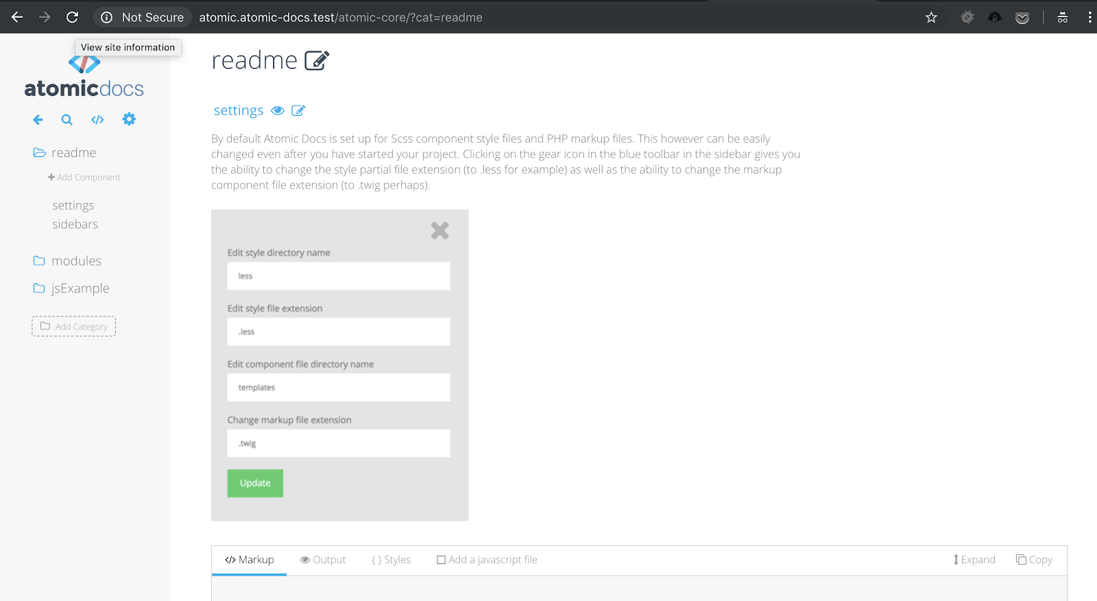
Task: Edit the readme category title with pencil icon
Action: 317,60
